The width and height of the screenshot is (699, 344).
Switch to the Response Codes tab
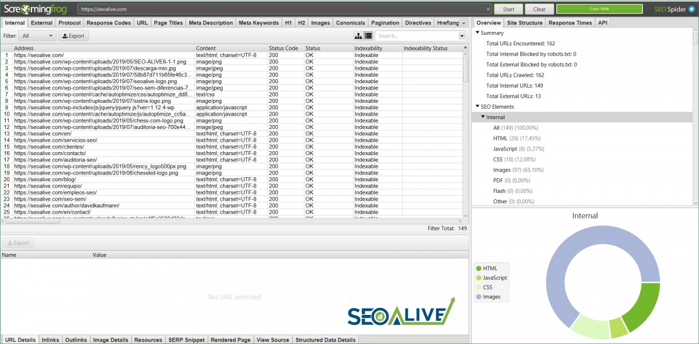(x=108, y=23)
